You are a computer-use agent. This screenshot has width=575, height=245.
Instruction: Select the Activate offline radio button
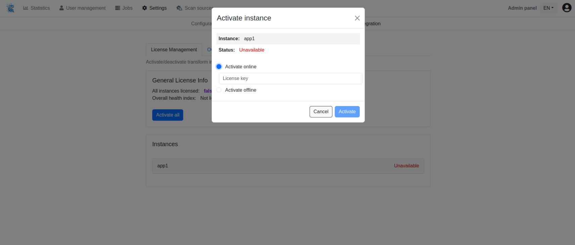coord(219,90)
